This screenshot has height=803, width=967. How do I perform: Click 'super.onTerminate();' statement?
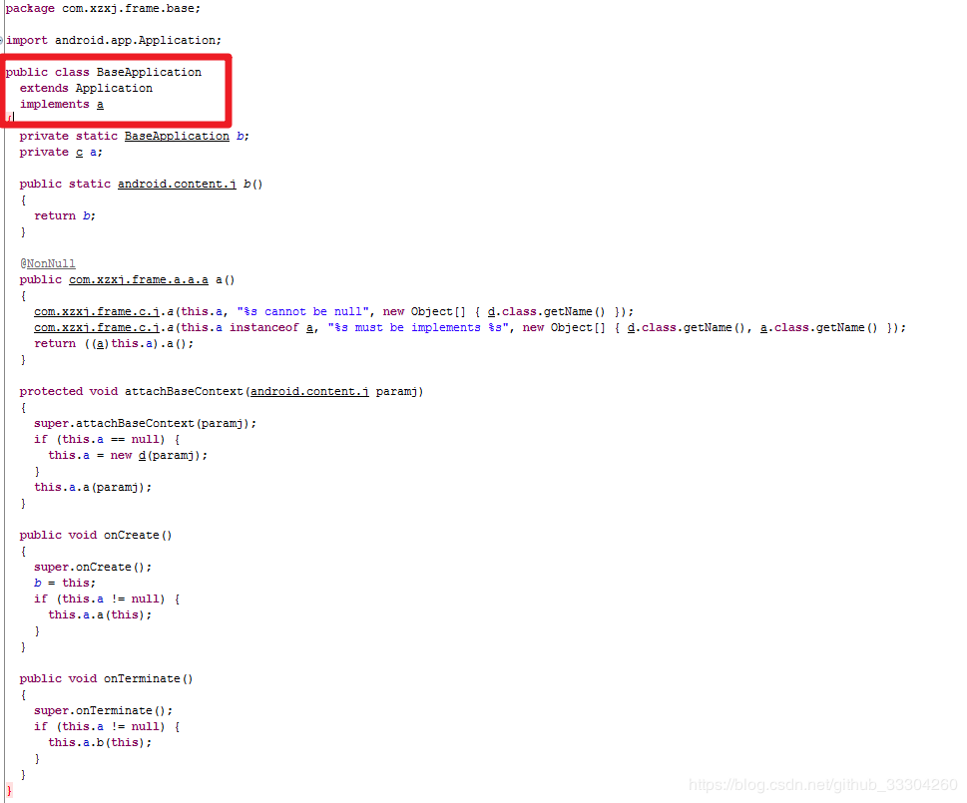tap(103, 710)
